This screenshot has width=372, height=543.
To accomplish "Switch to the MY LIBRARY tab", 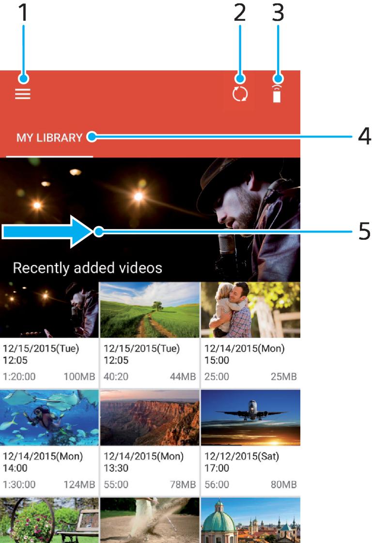I will point(49,138).
